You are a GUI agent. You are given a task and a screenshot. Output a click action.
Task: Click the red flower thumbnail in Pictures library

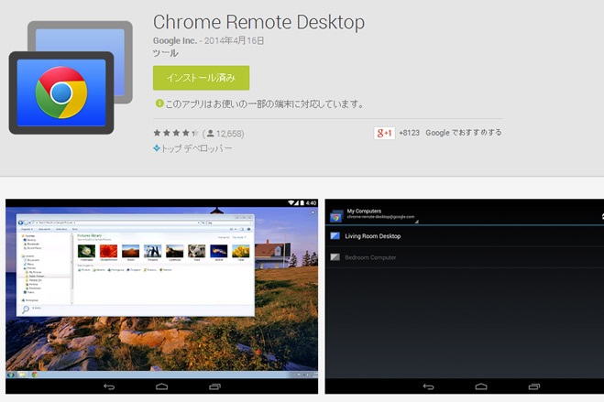[x=109, y=251]
